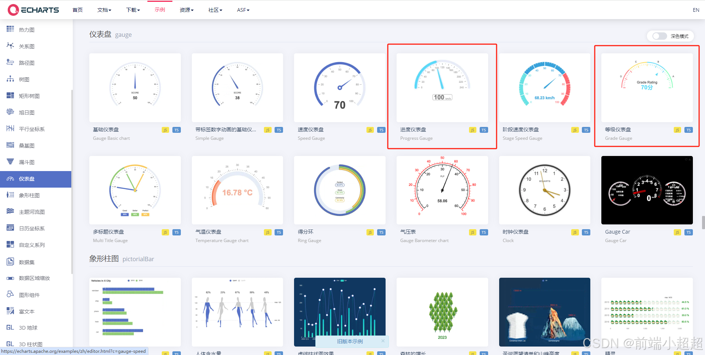The image size is (705, 355).
Task: Open the 社区 community menu
Action: (215, 10)
